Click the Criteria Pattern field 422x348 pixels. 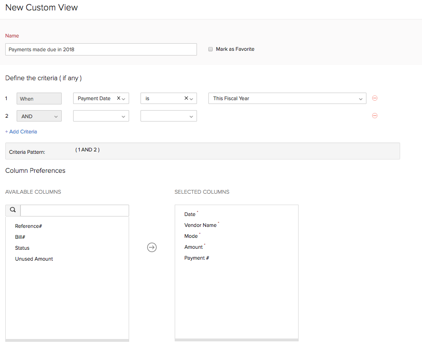(x=202, y=151)
